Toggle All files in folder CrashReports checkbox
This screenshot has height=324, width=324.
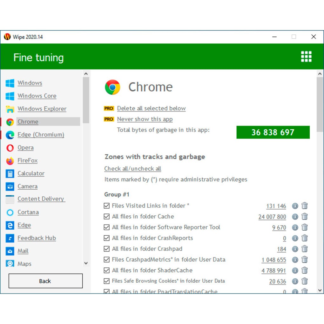coord(107,238)
